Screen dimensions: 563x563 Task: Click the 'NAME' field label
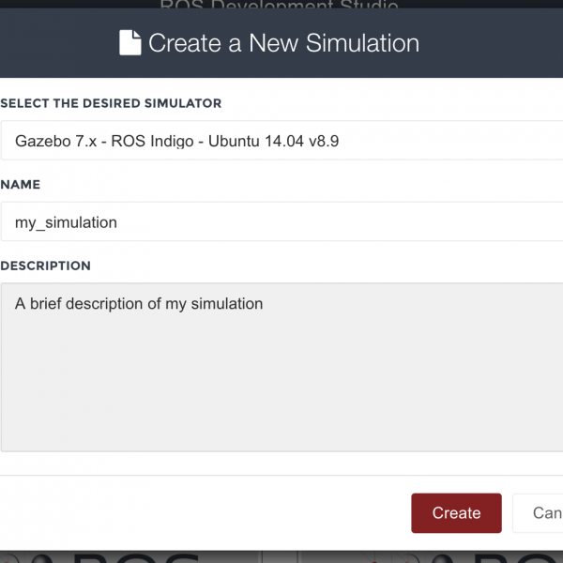click(20, 185)
